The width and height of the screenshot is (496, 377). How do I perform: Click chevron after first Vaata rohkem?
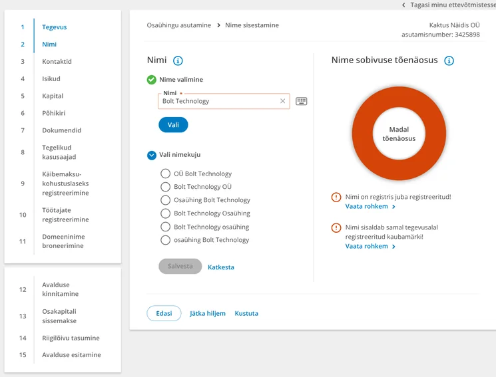pyautogui.click(x=393, y=207)
